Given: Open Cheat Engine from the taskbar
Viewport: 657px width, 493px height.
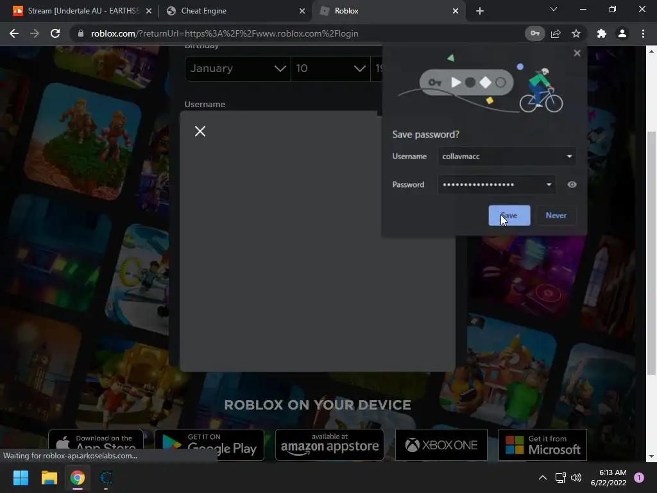Looking at the screenshot, I should point(106,478).
